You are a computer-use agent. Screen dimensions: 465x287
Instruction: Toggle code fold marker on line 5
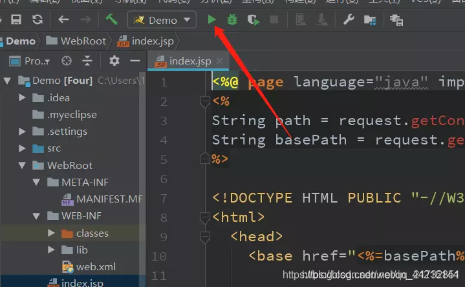(205, 158)
